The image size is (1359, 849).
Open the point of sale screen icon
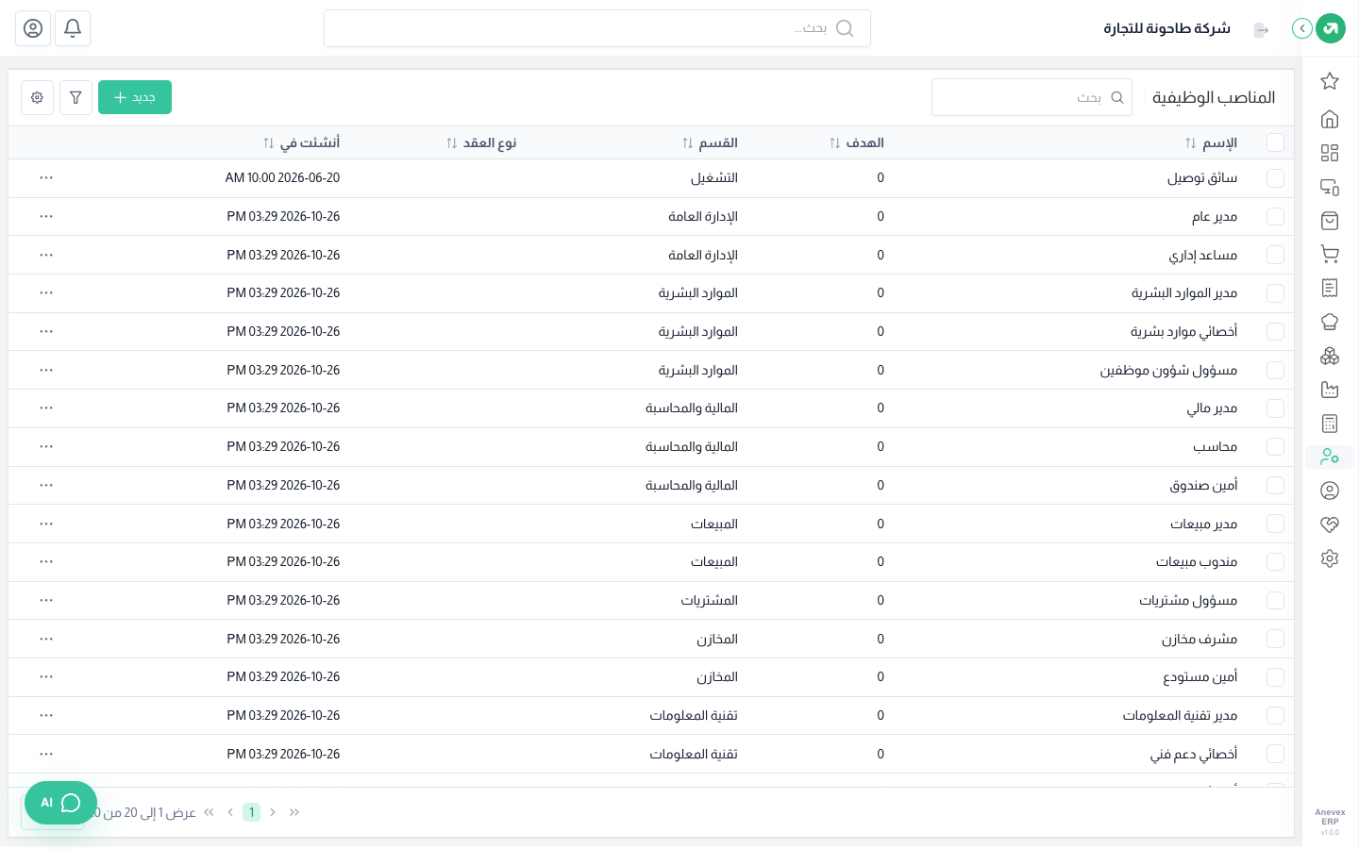(1330, 187)
